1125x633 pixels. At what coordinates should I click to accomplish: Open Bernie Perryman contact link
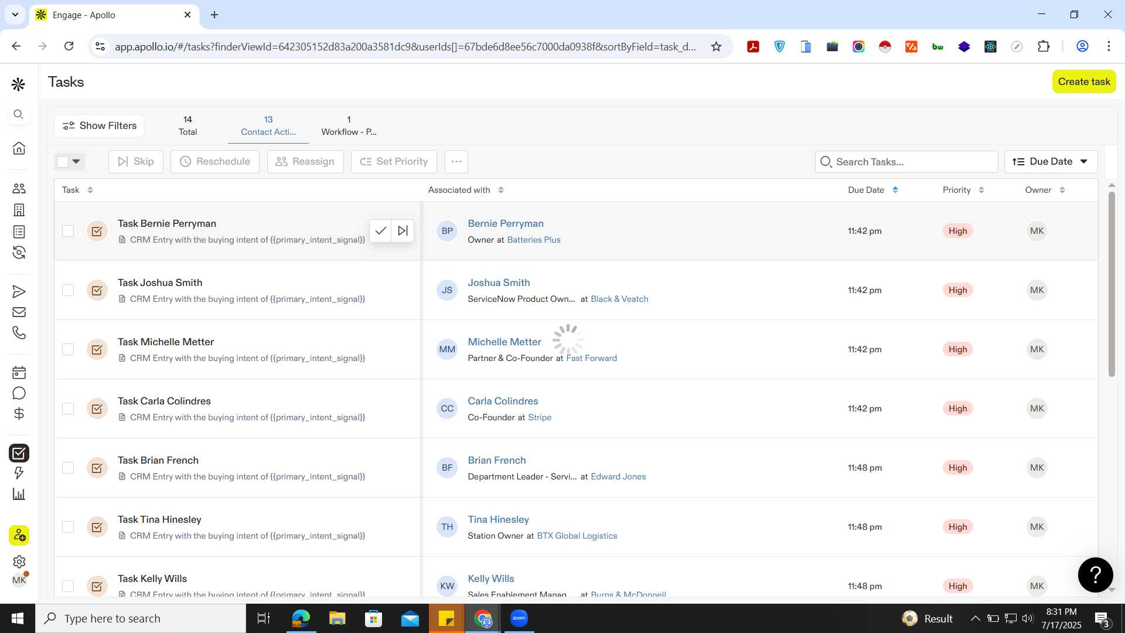506,223
